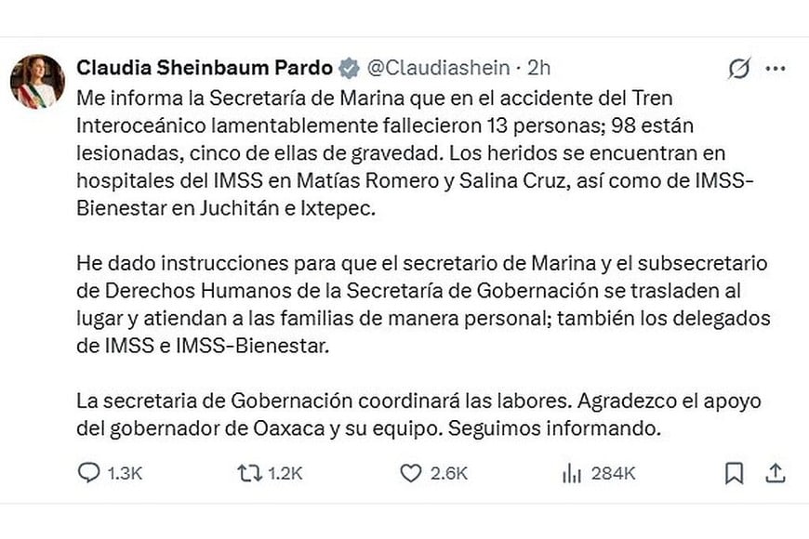Click the verified badge next to the name
The image size is (809, 539).
tap(350, 66)
